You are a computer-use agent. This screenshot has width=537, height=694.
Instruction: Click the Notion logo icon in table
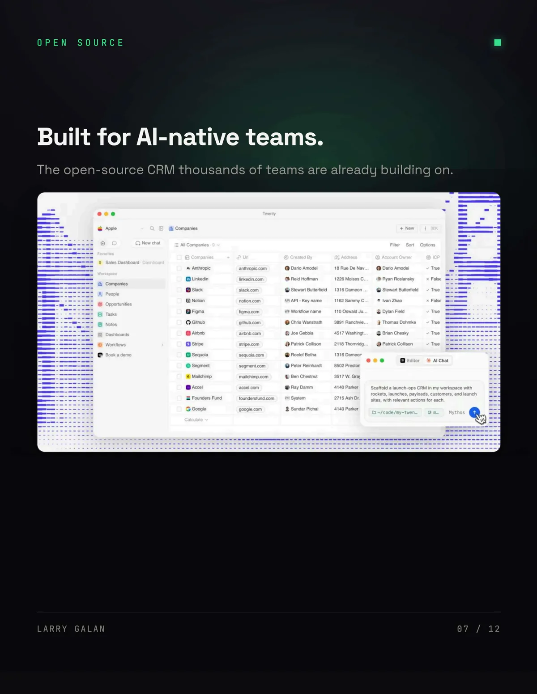click(188, 301)
